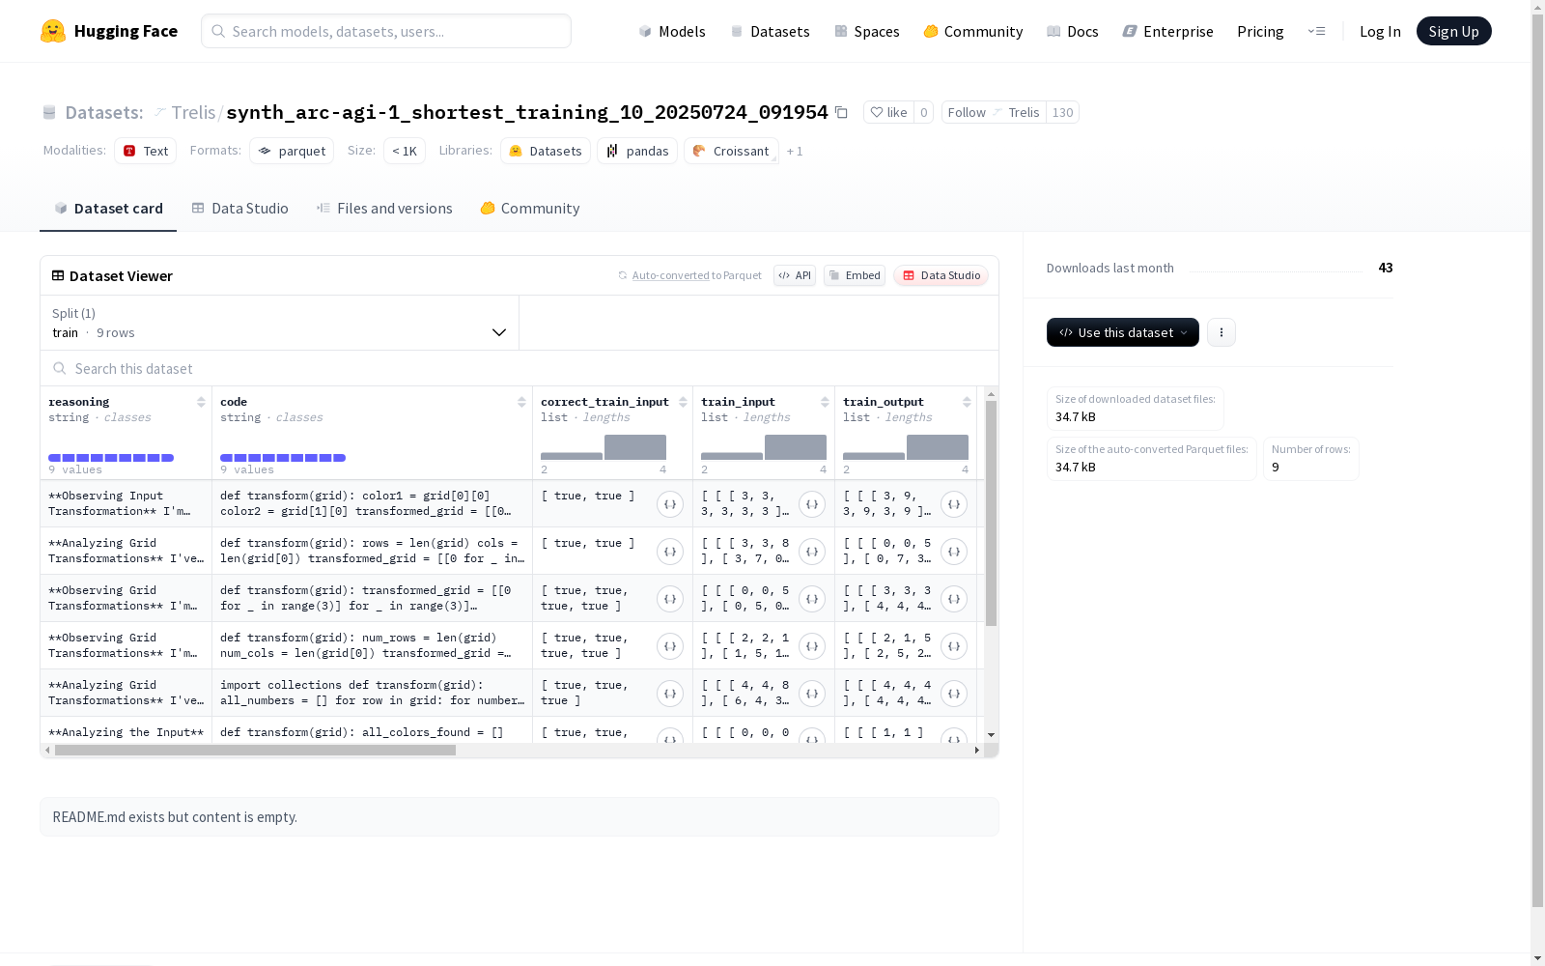Image resolution: width=1545 pixels, height=966 pixels.
Task: Open the Dataset card tab
Action: click(108, 209)
